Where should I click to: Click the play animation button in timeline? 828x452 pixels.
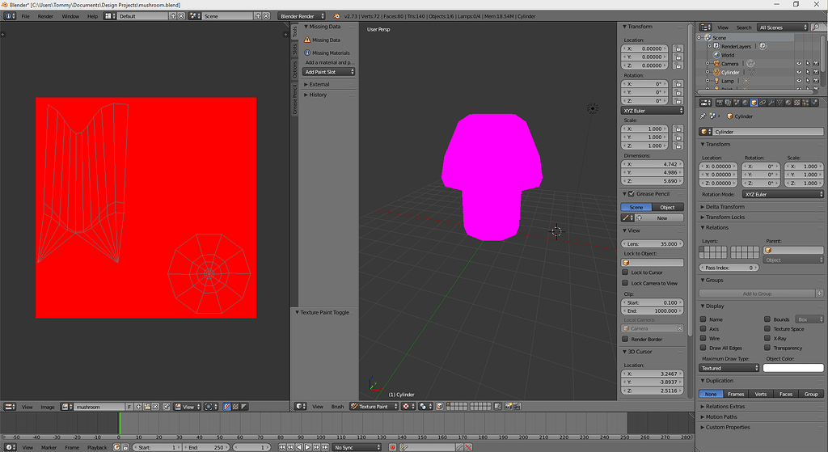(x=308, y=447)
